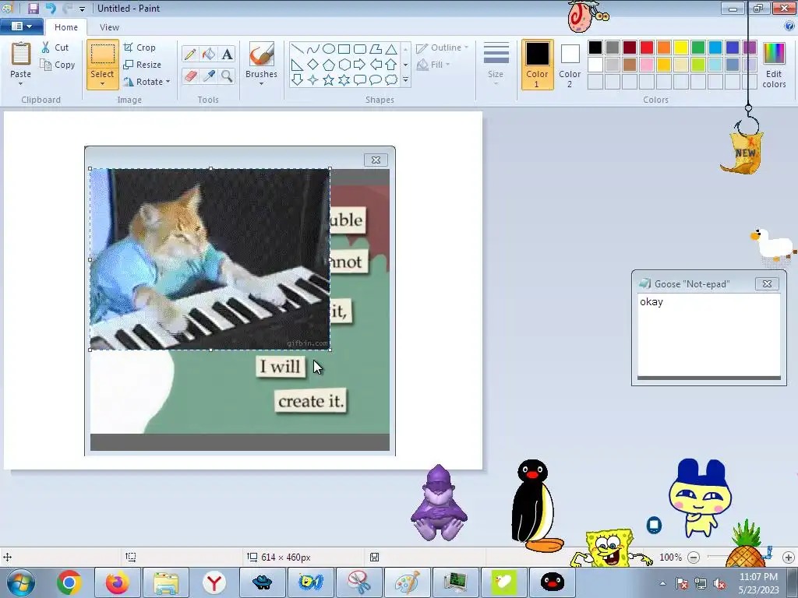Open the shape Fill dropdown
The width and height of the screenshot is (798, 598).
click(433, 65)
